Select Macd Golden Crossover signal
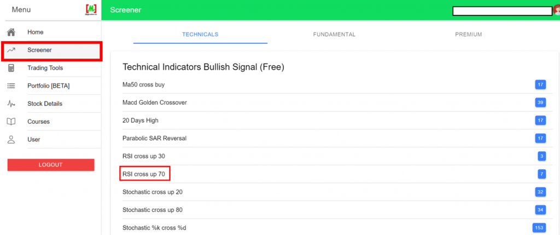The image size is (560, 235). [154, 102]
